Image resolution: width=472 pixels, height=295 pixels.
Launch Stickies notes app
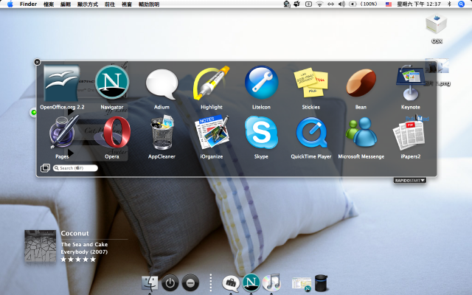pos(310,82)
